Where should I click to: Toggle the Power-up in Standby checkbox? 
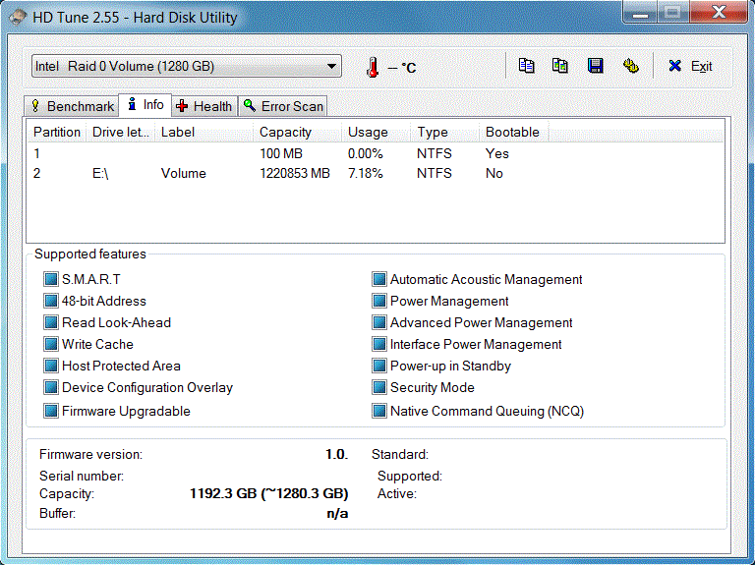(378, 366)
